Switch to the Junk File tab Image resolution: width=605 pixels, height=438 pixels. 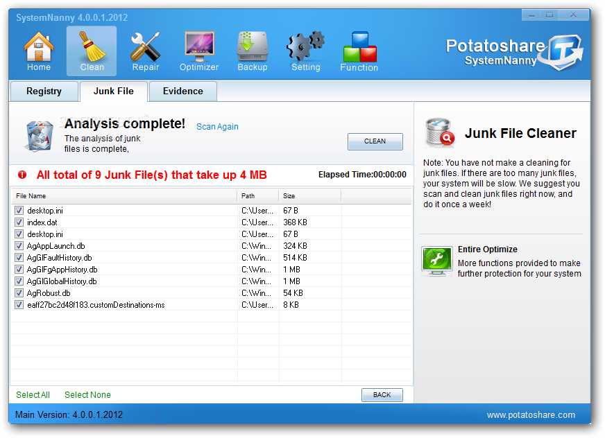pos(114,91)
